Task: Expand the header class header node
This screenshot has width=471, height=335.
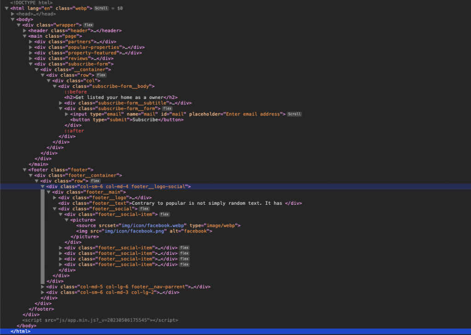Action: point(25,31)
